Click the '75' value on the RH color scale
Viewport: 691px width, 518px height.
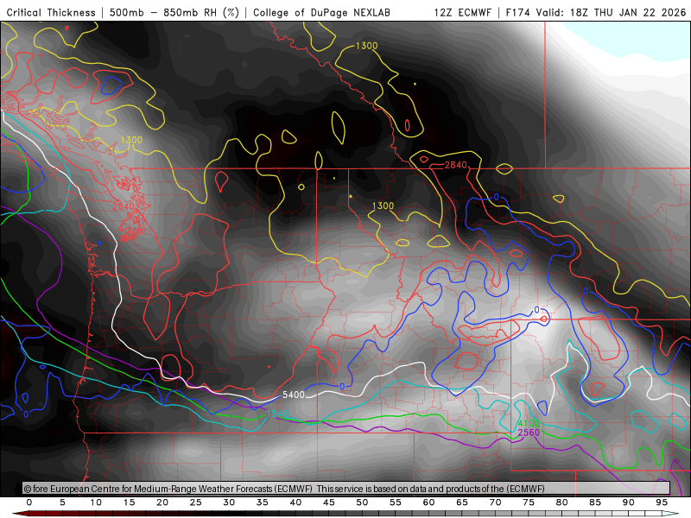tap(529, 502)
